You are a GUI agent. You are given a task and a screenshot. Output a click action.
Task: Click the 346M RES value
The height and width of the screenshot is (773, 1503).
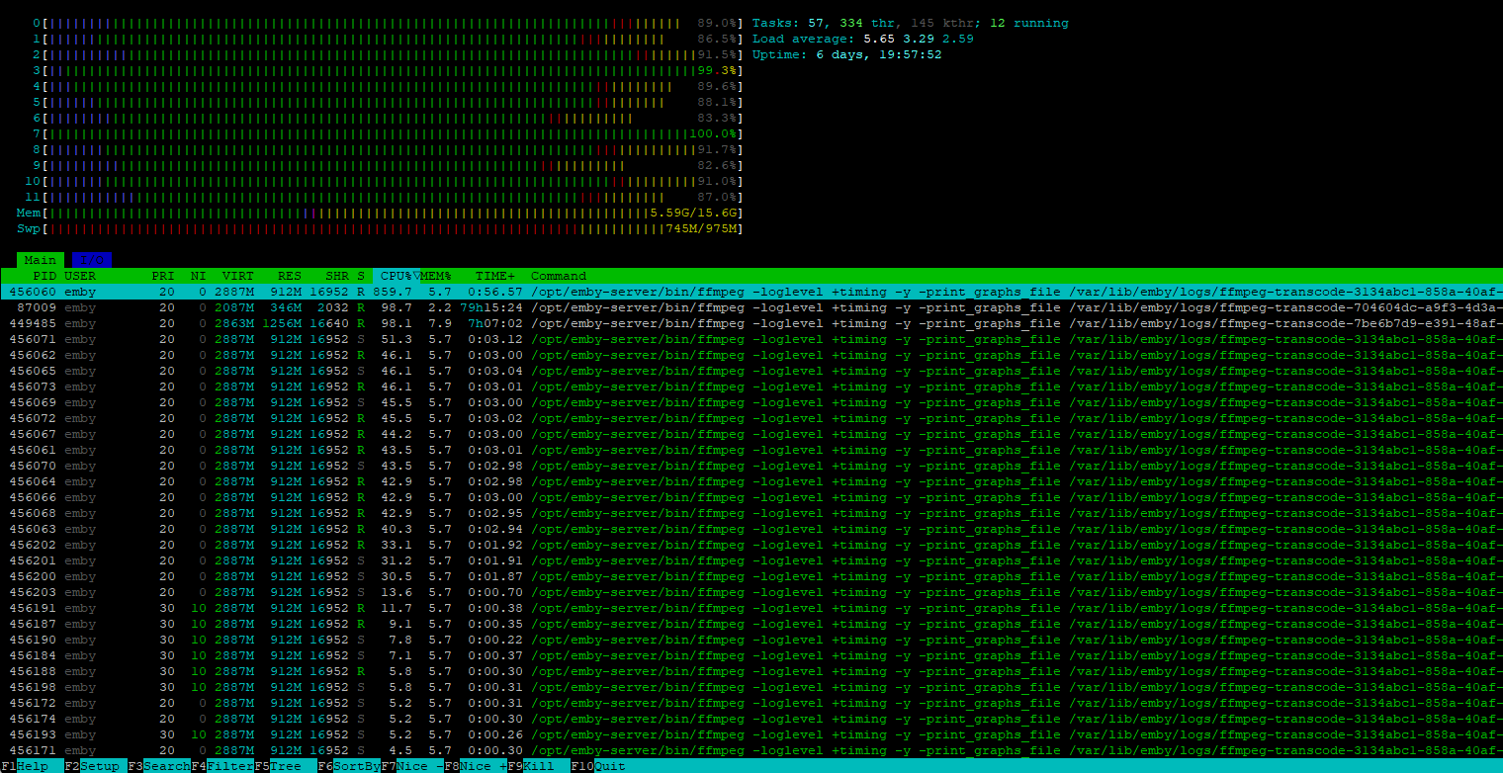(x=286, y=307)
